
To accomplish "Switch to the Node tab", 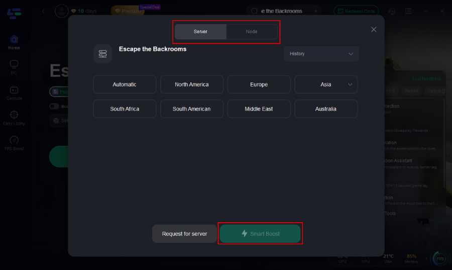I will tap(252, 32).
